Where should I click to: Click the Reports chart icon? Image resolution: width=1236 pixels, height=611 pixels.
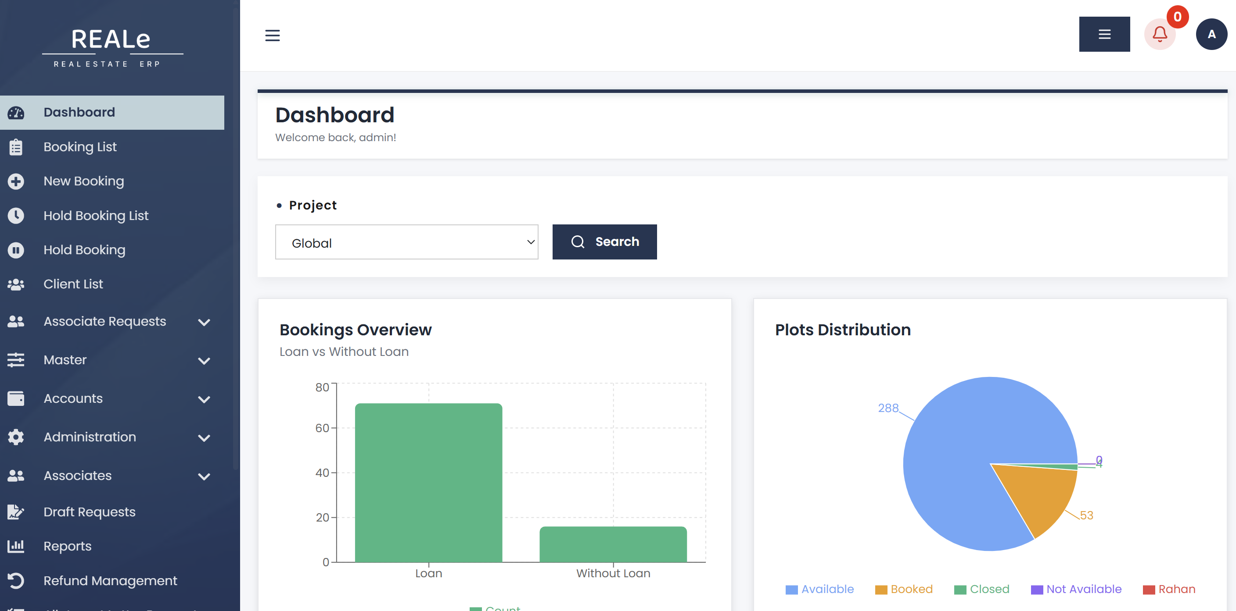pos(16,546)
